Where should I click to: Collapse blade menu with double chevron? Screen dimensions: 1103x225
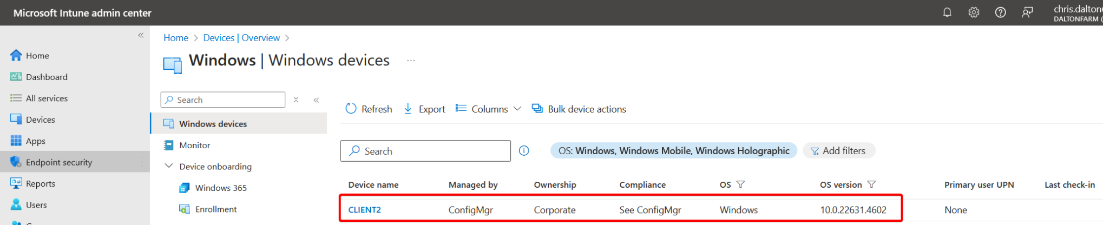click(x=316, y=100)
